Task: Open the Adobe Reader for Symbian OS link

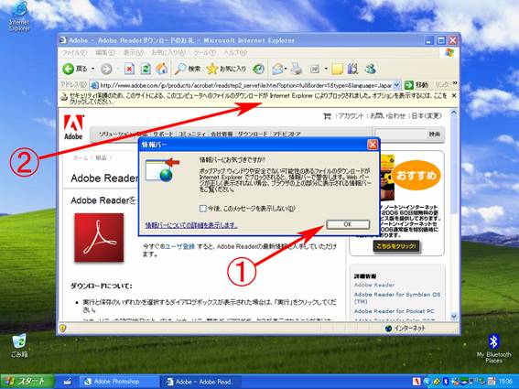Action: pos(397,298)
